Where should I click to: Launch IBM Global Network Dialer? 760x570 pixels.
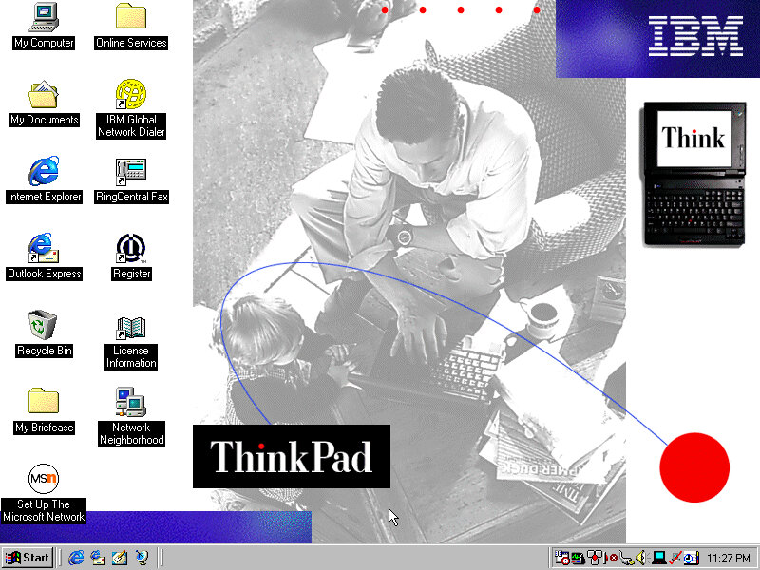coord(131,95)
